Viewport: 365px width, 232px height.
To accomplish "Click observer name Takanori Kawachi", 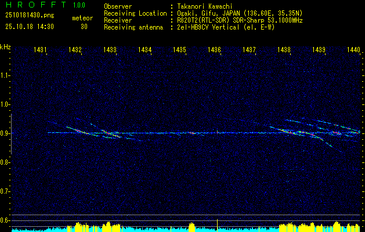I will 205,6.
